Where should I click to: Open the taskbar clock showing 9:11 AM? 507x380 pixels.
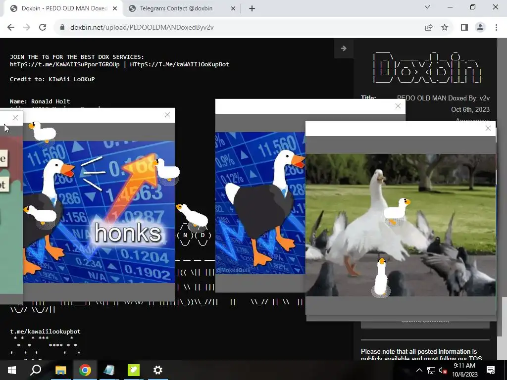(x=464, y=370)
